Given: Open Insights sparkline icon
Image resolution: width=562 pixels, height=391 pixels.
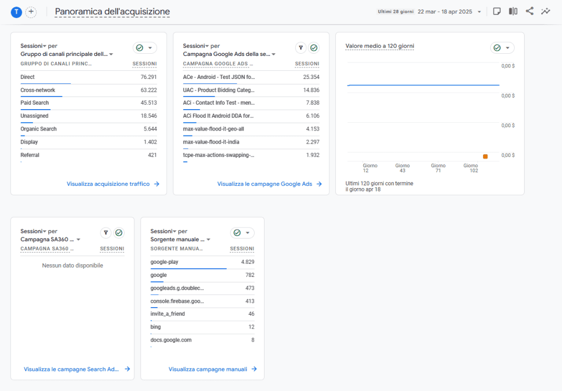Looking at the screenshot, I should pos(546,12).
